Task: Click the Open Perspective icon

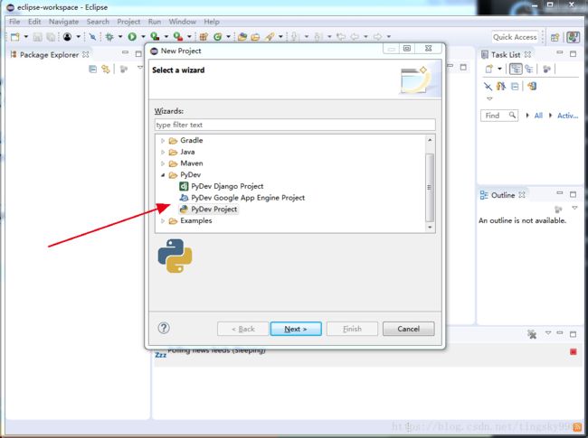Action: click(x=555, y=37)
